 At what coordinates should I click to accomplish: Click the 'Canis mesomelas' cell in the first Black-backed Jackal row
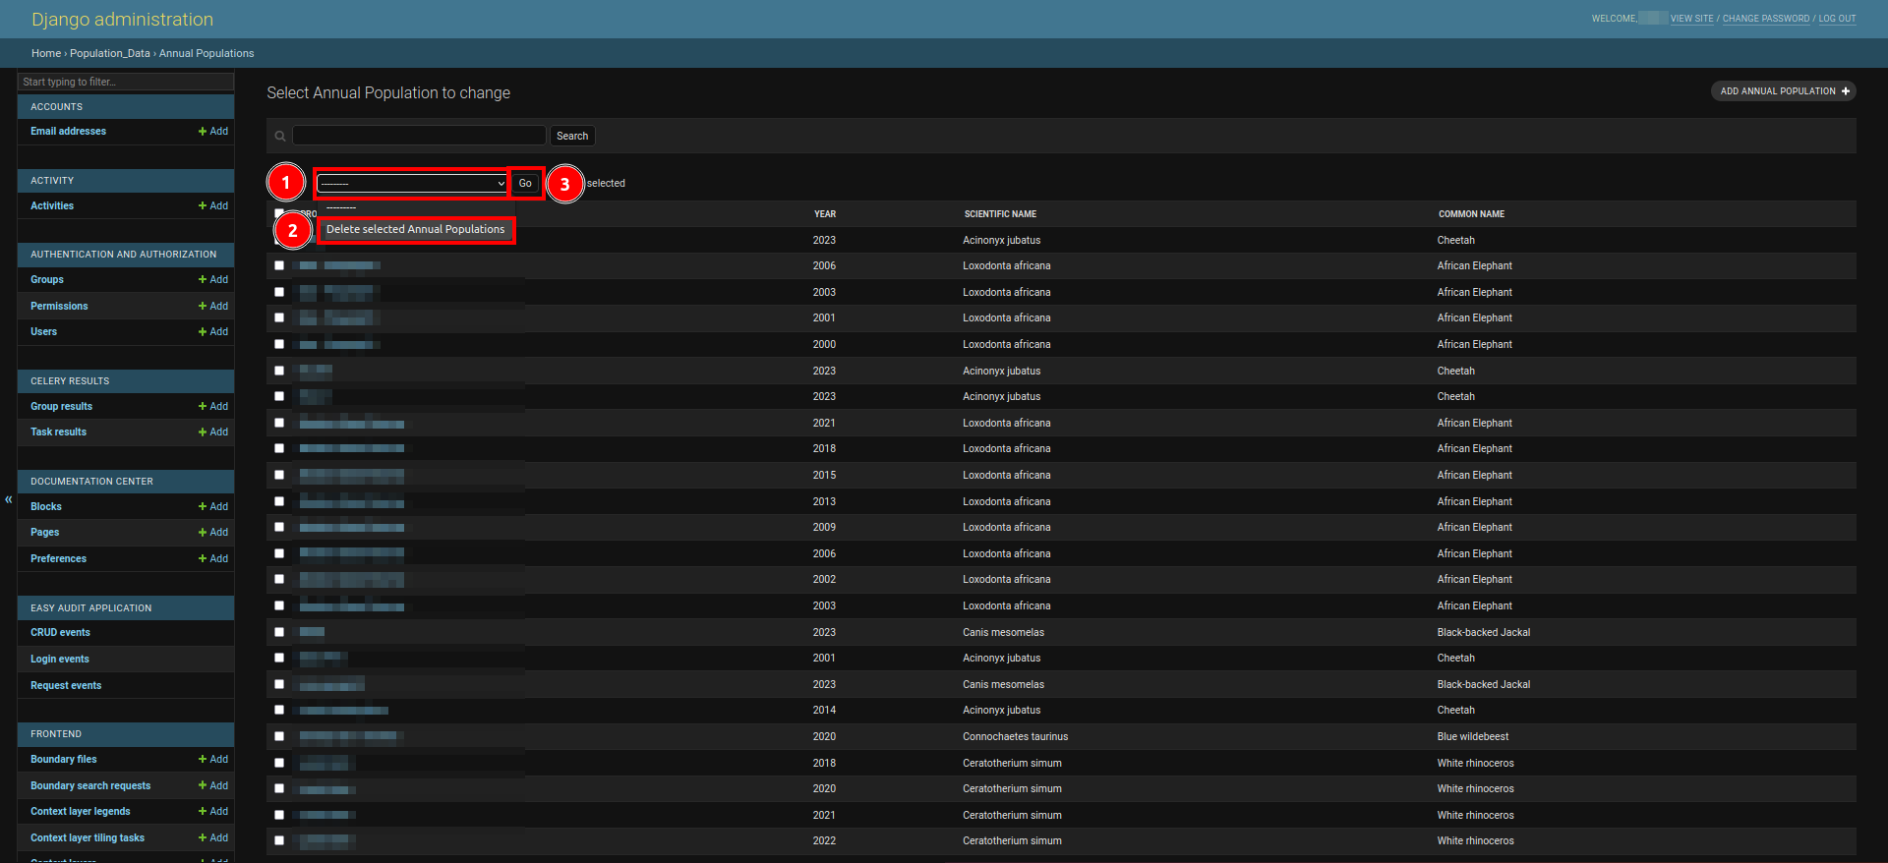[1003, 632]
